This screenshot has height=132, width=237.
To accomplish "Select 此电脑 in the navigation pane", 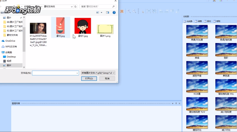I will [x=7, y=52].
